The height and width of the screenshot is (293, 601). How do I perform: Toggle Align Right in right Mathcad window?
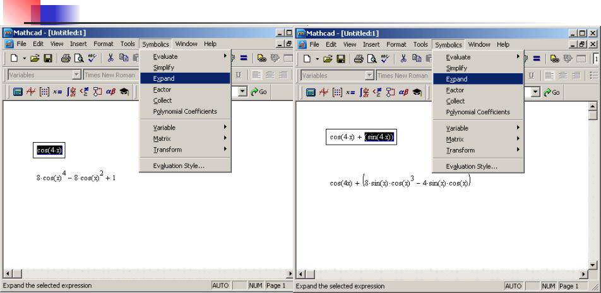point(576,76)
